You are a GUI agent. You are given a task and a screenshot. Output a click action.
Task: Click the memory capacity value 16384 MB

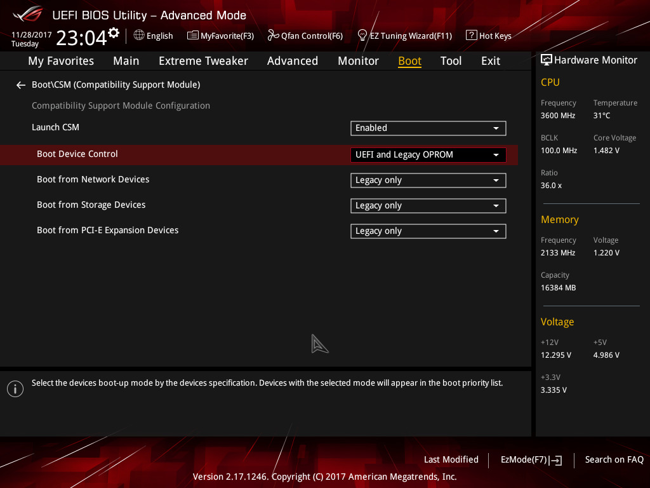559,288
